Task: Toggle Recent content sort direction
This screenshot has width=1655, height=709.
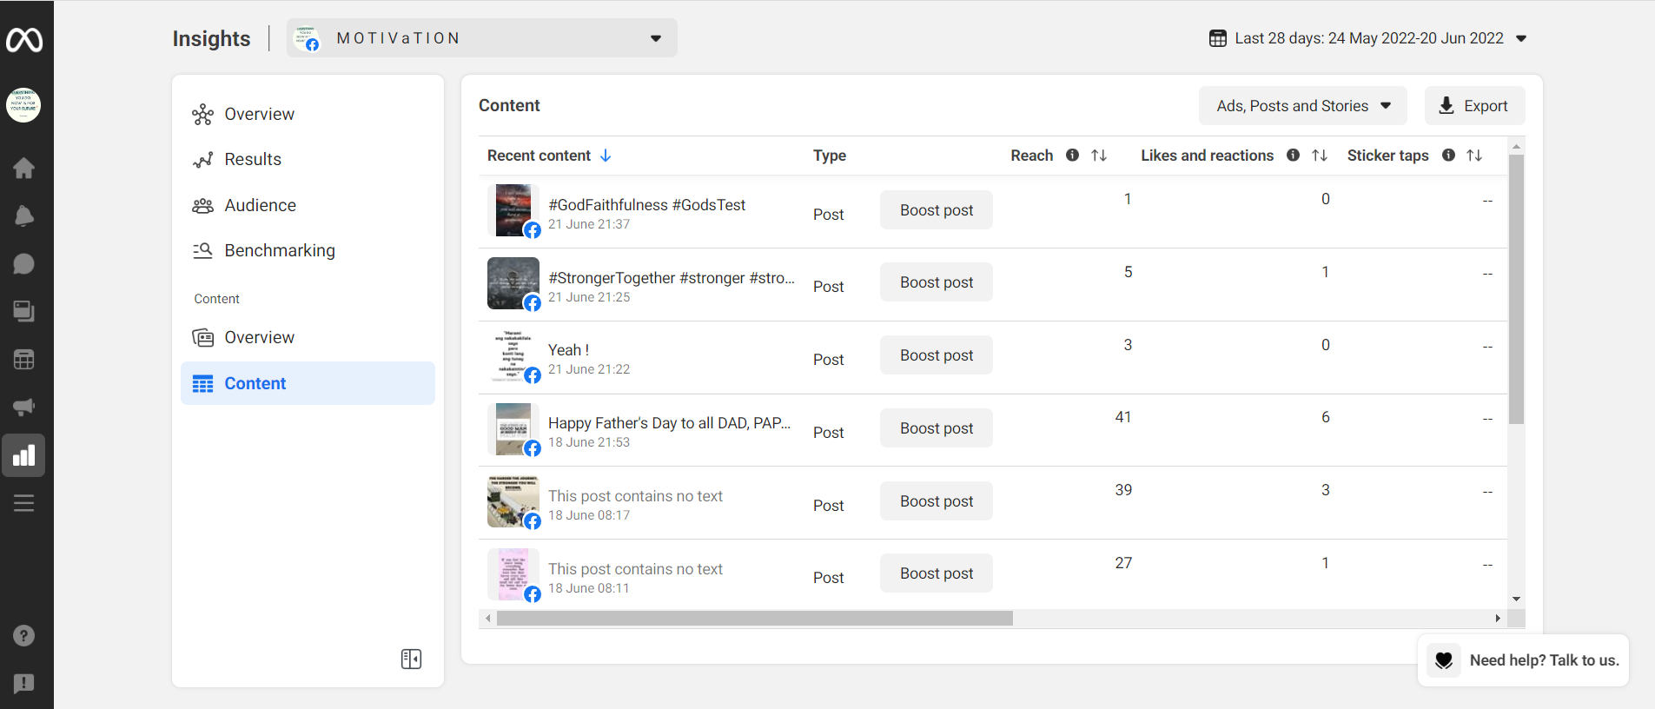Action: pyautogui.click(x=606, y=156)
